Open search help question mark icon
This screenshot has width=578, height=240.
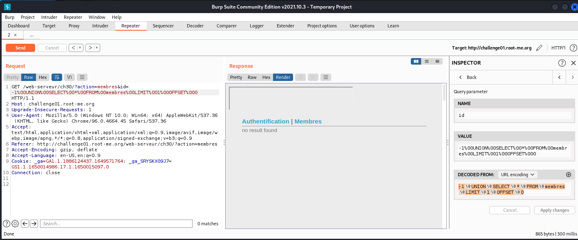[x=7, y=224]
